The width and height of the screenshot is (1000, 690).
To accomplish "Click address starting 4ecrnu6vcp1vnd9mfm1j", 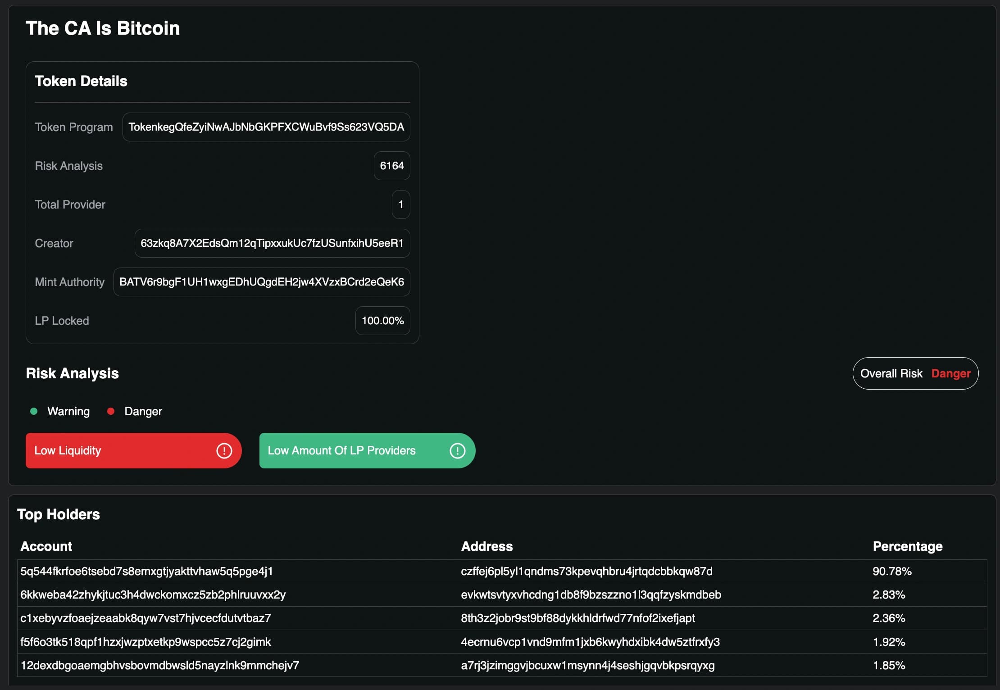I will (x=591, y=642).
